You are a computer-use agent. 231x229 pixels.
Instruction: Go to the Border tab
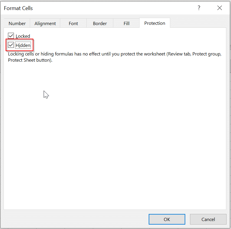click(100, 23)
